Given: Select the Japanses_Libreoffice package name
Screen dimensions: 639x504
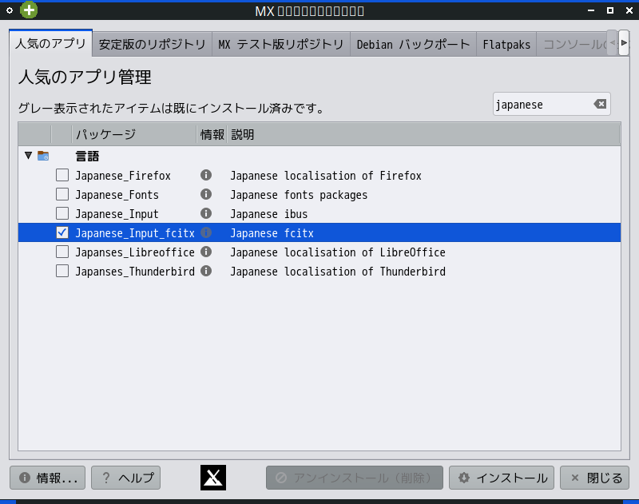Looking at the screenshot, I should (135, 252).
